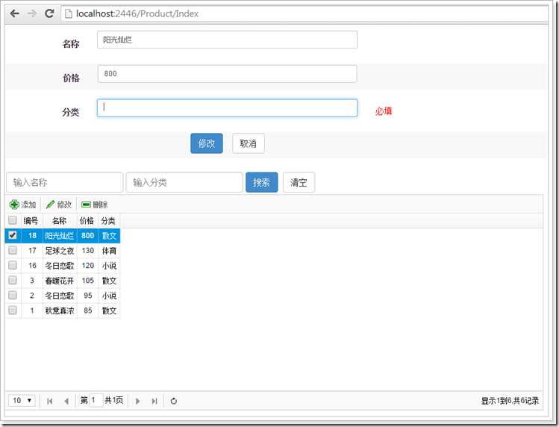Click the 名称 input field

(227, 40)
